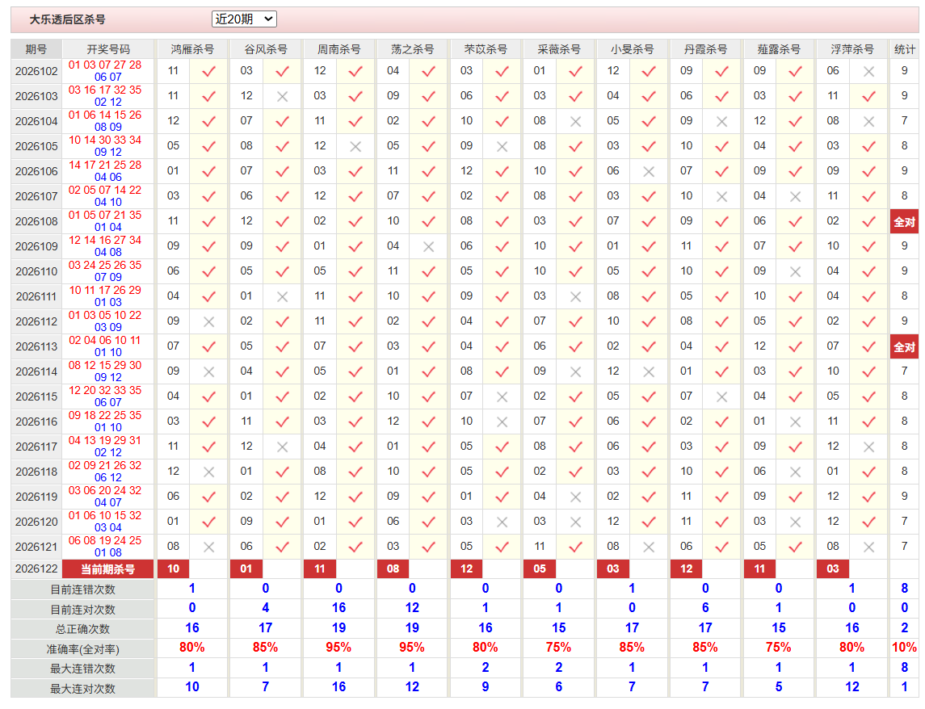Click the 准确率(全对率) row label
The height and width of the screenshot is (709, 925).
click(82, 649)
